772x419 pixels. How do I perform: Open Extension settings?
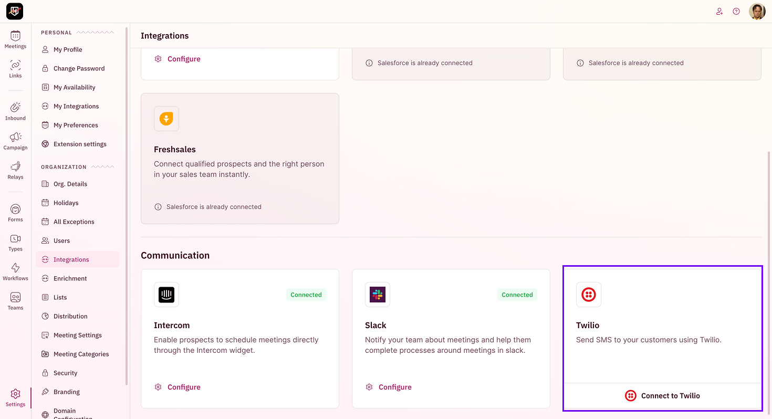78,144
